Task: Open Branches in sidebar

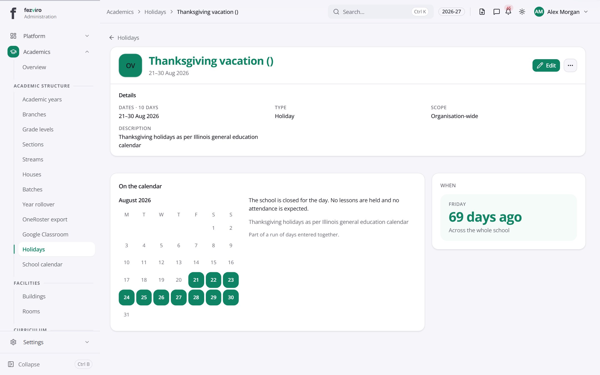Action: pyautogui.click(x=34, y=114)
